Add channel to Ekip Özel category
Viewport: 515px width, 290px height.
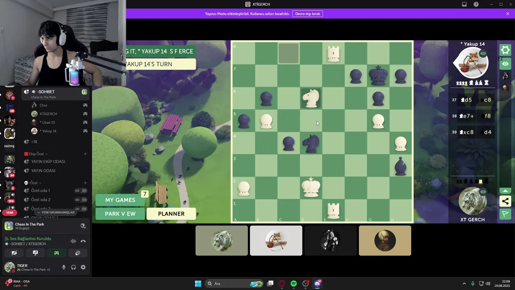tap(85, 154)
